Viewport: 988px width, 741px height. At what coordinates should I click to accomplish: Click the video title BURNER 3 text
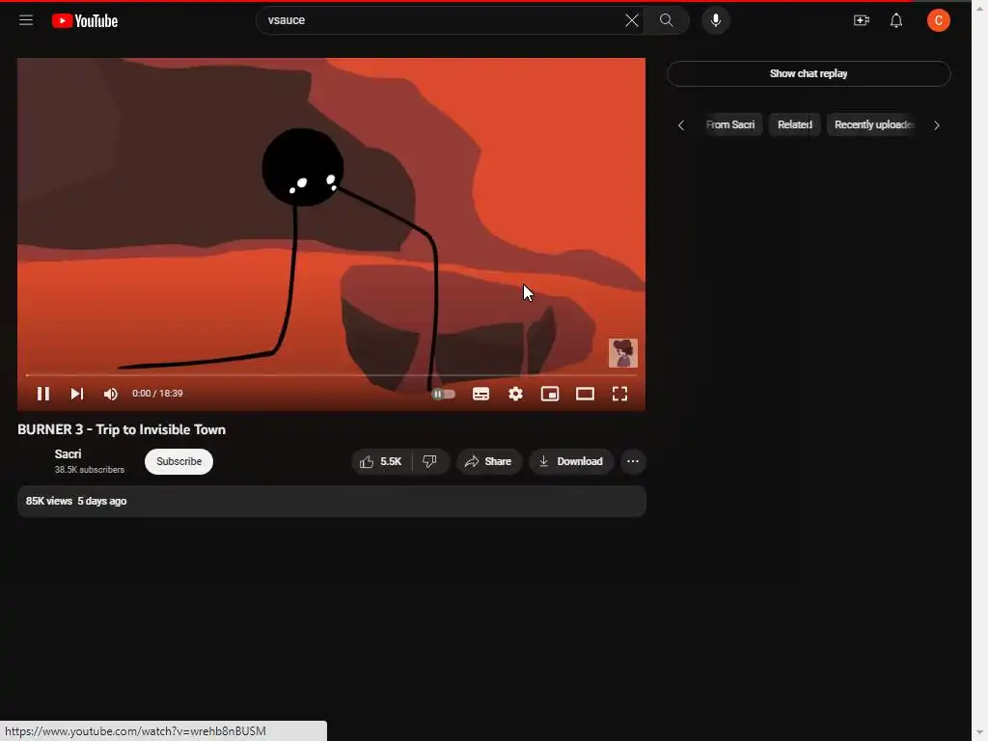pyautogui.click(x=122, y=429)
